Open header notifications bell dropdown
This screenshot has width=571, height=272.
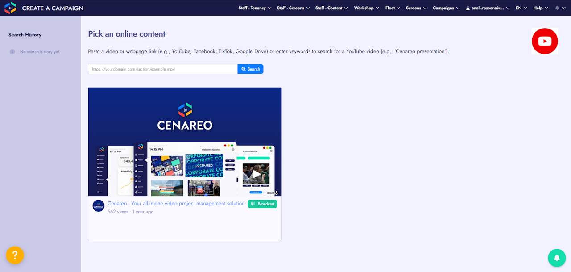560,8
